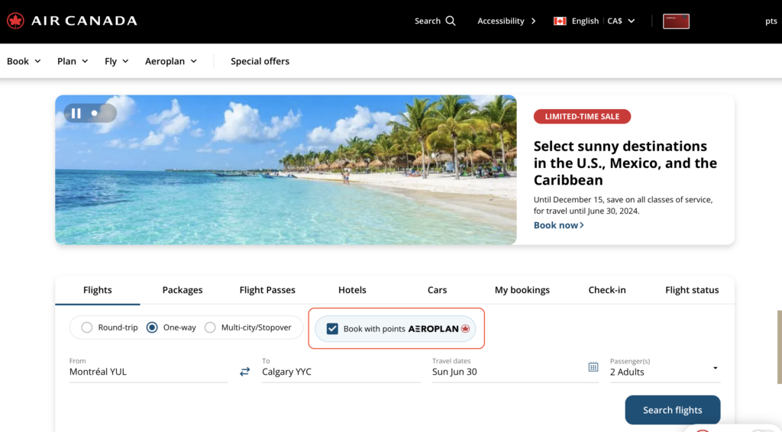The image size is (782, 432).
Task: Click the Air Canada maple leaf logo
Action: pyautogui.click(x=15, y=21)
